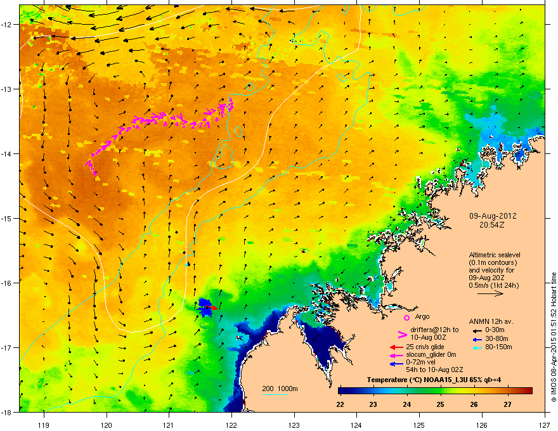Click the '0-30m' depth label

(x=495, y=330)
